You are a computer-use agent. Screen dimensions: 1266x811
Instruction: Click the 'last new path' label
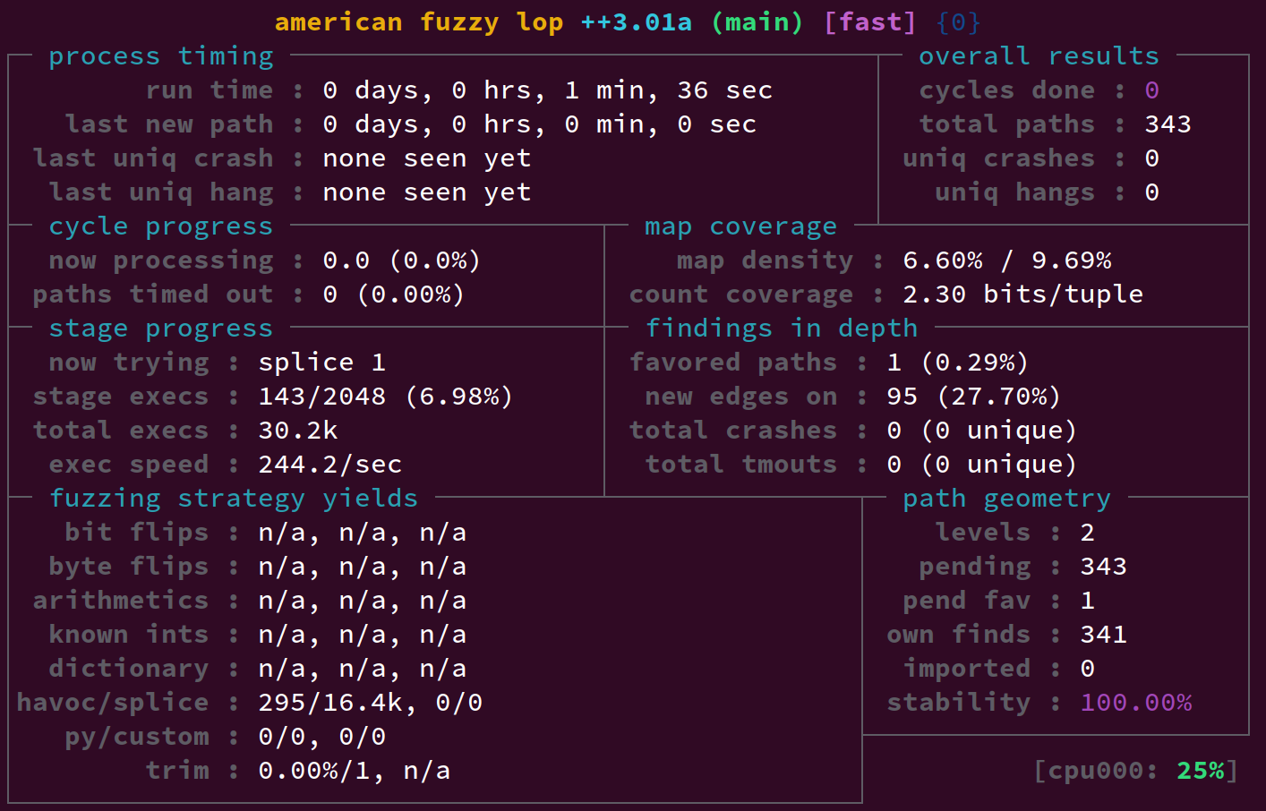point(169,124)
